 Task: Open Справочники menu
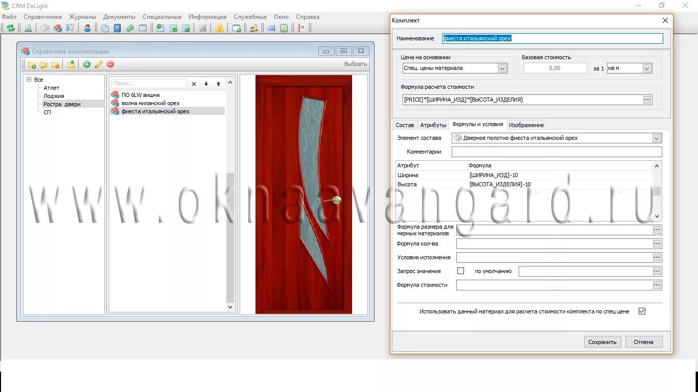[43, 17]
